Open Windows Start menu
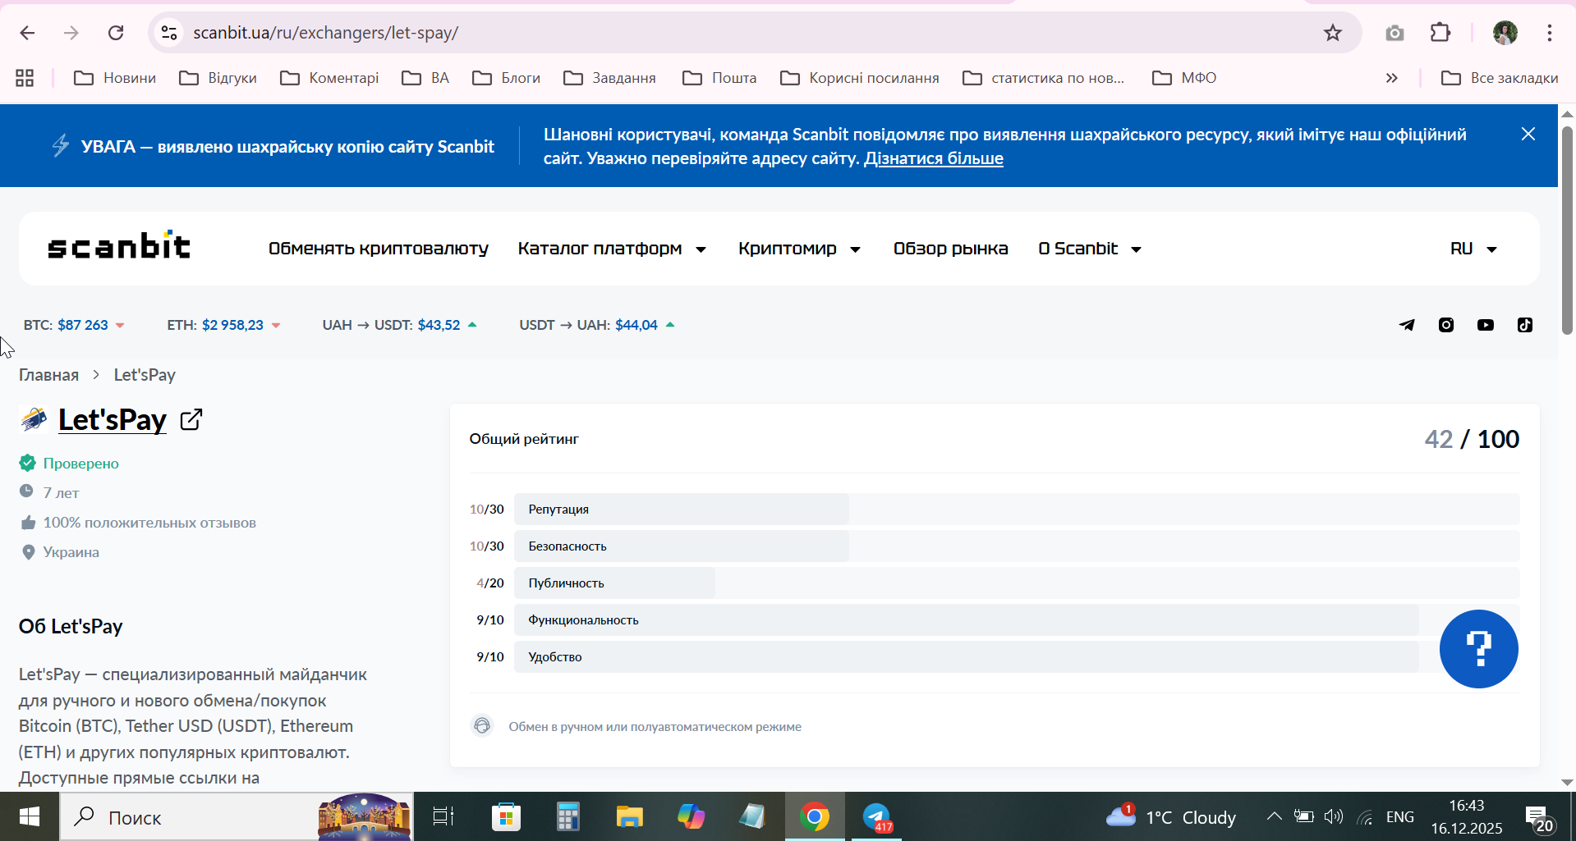 30,817
